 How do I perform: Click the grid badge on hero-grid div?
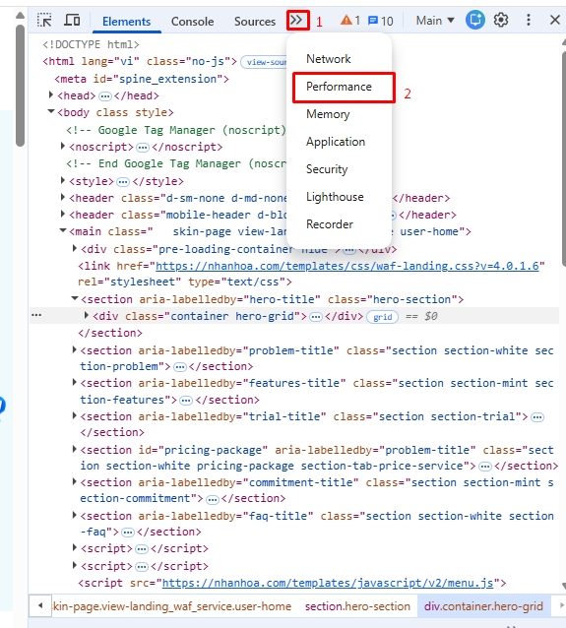[x=383, y=317]
